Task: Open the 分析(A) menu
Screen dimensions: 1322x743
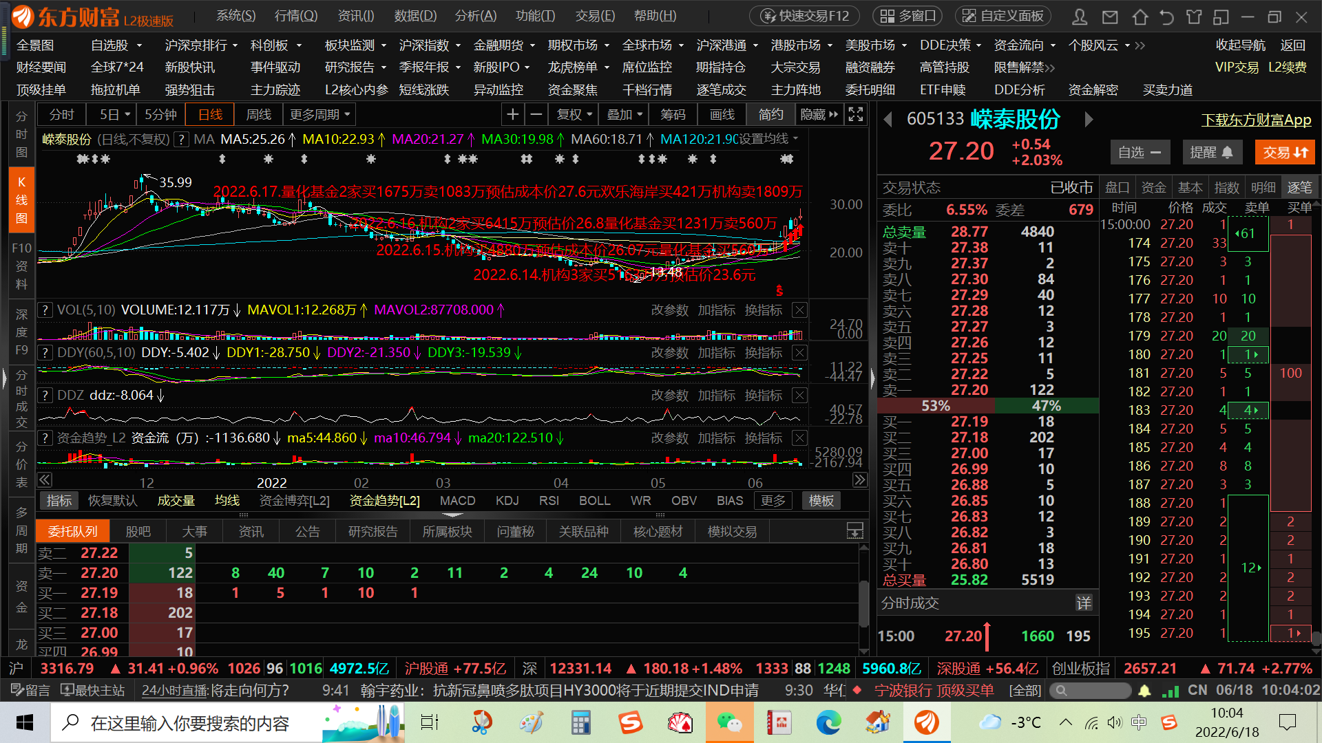Action: point(476,16)
